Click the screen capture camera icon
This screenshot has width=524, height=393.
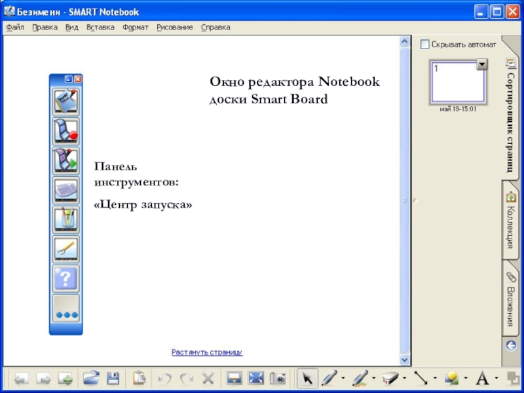coord(279,378)
